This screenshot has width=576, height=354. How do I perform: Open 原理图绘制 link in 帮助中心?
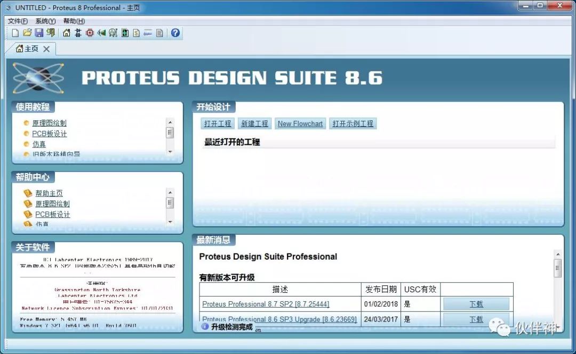(x=52, y=203)
